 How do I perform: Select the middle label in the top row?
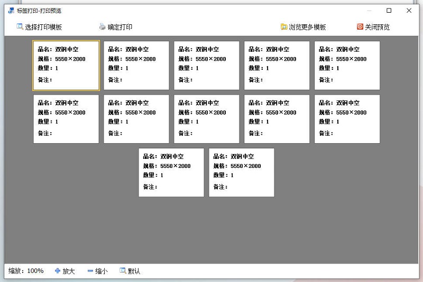click(206, 65)
